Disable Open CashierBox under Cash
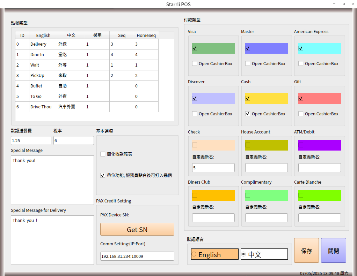 pos(248,114)
